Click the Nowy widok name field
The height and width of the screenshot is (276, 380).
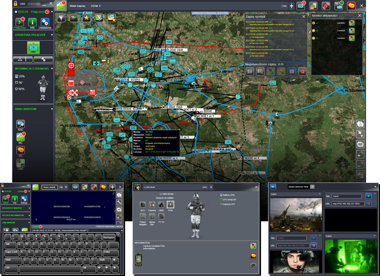click(x=50, y=187)
